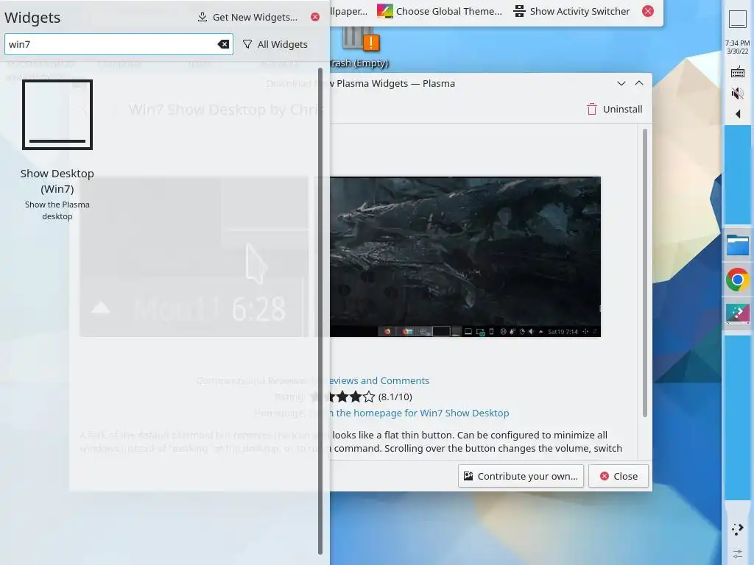The width and height of the screenshot is (754, 565).
Task: Open the widget preview screenshot
Action: (465, 257)
